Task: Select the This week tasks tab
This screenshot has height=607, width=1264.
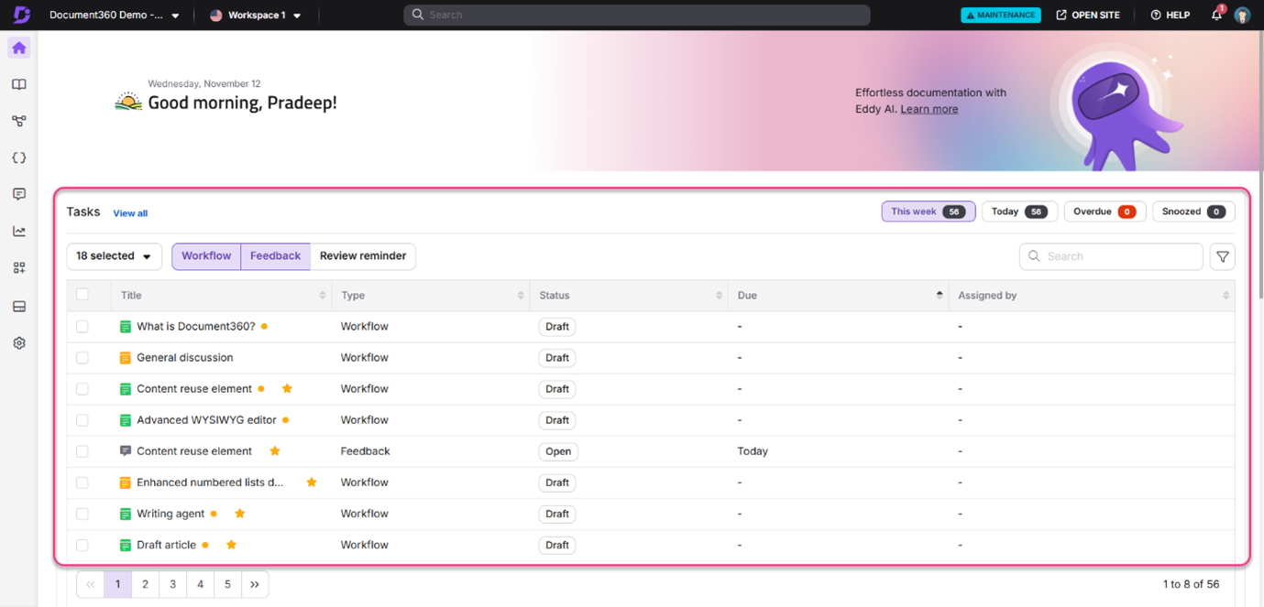Action: [x=929, y=211]
